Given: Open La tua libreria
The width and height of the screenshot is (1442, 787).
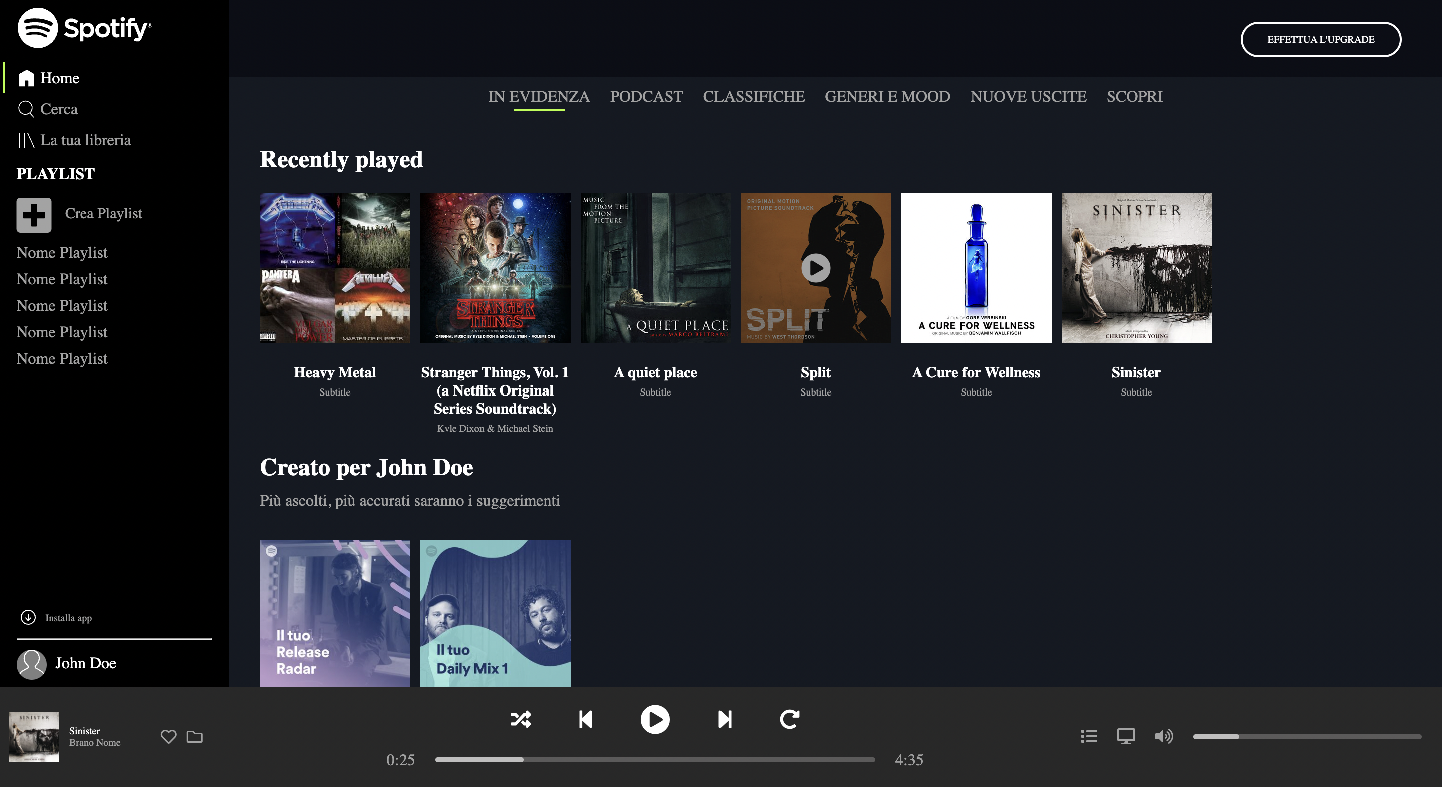Looking at the screenshot, I should point(74,140).
